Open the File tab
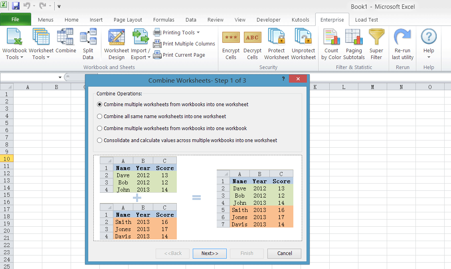451x269 pixels. coord(16,19)
